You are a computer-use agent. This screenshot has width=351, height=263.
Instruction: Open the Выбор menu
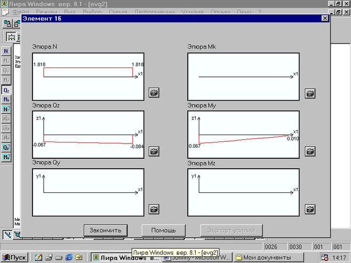pos(92,12)
